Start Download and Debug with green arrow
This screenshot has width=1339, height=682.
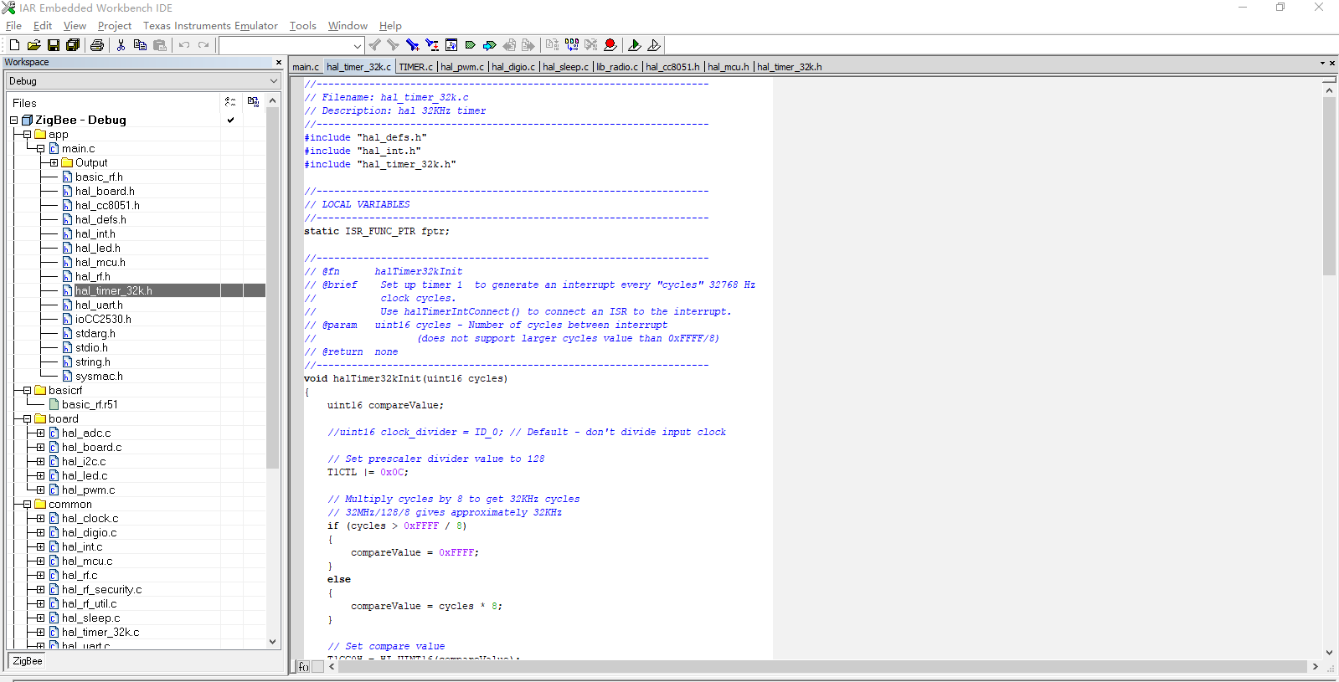635,45
